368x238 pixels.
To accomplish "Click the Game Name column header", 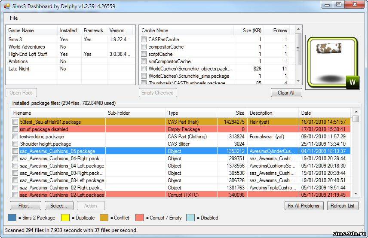I will tap(32, 31).
